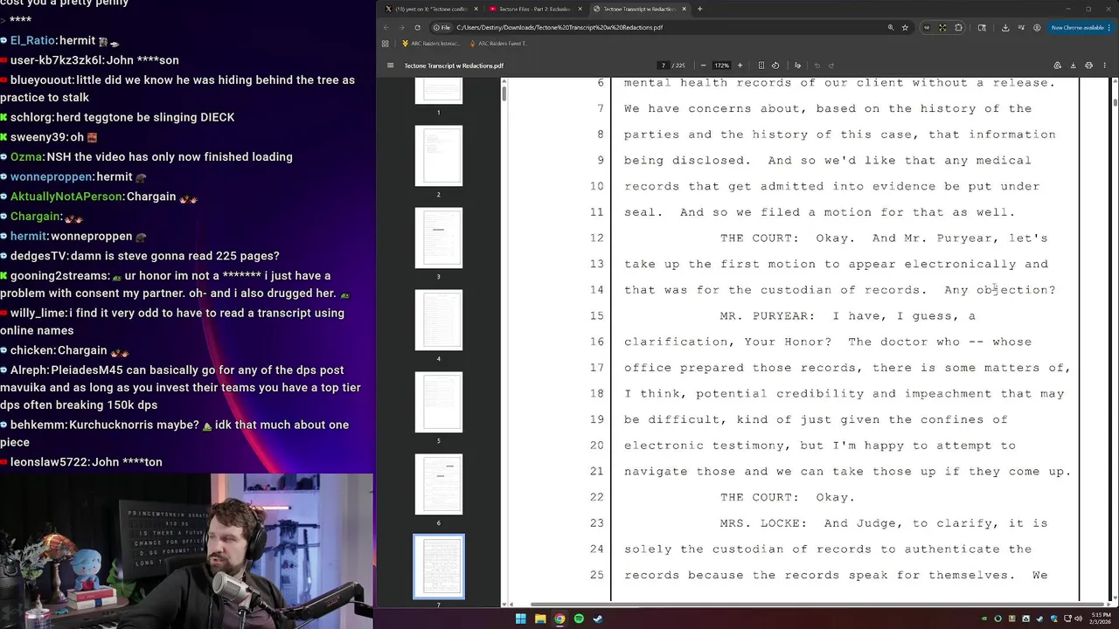Viewport: 1119px width, 629px height.
Task: Switch to the Tectone Files Part 2 tab
Action: pos(529,9)
